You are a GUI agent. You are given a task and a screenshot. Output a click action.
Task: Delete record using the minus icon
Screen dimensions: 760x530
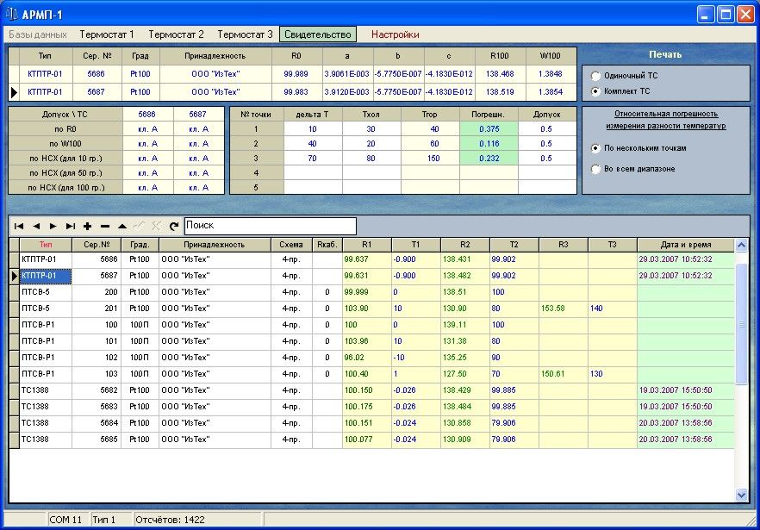click(104, 226)
